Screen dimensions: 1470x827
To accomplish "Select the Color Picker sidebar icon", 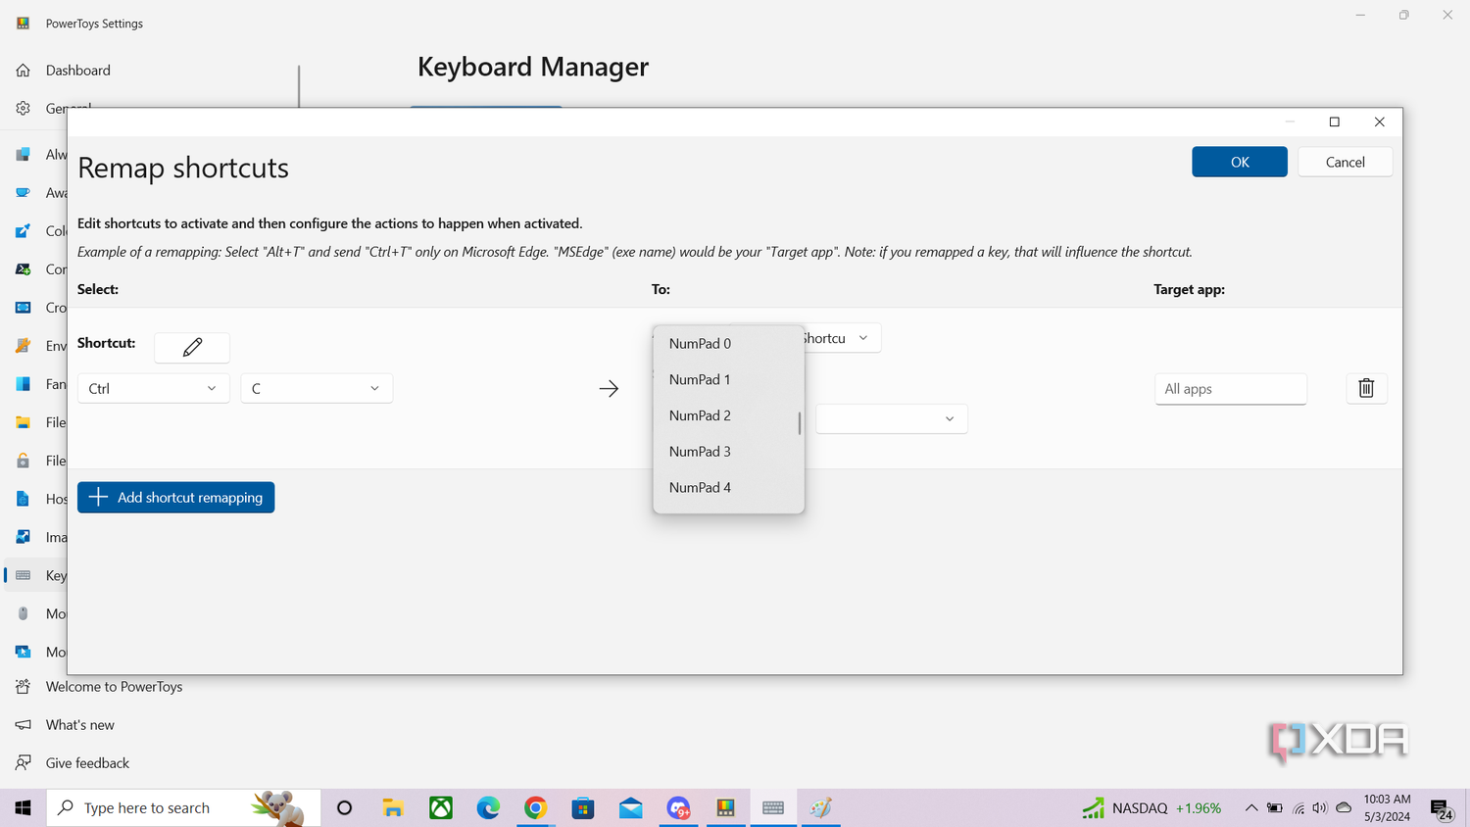I will pos(24,231).
